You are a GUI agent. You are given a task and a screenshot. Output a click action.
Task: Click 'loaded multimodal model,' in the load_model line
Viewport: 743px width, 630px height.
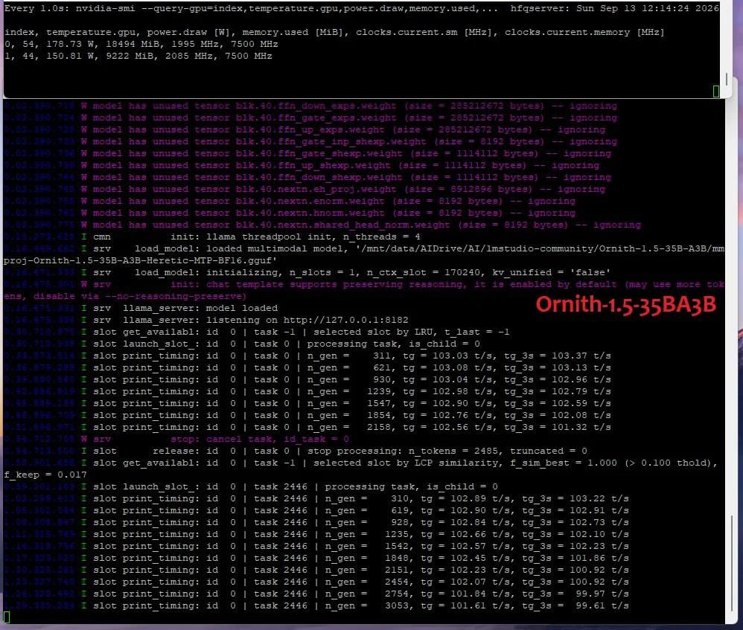(277, 248)
